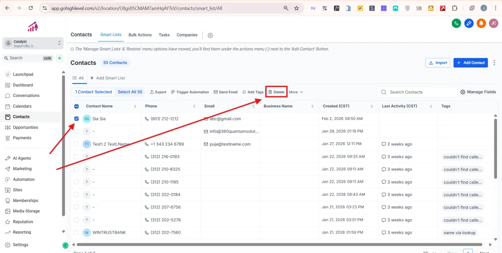Screen dimensions: 502x253
Task: Check the row with (312) 210-1195
Action: pos(76,182)
